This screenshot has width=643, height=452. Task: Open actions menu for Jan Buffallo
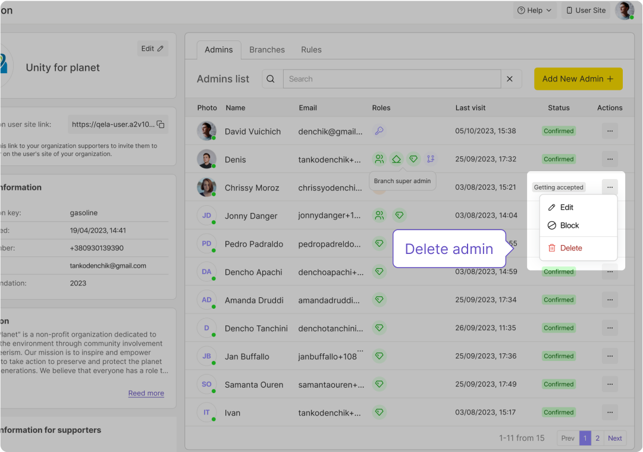(610, 356)
